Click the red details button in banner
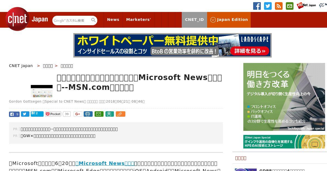This screenshot has height=171, width=327. point(249,51)
